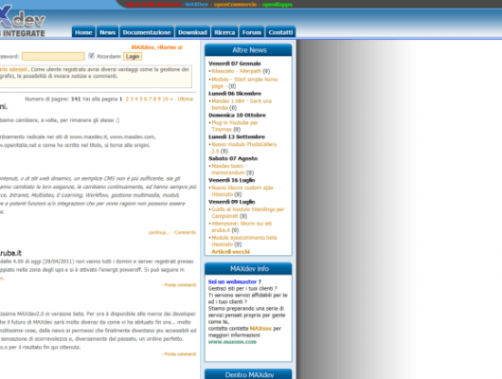Viewport: 502px width, 379px height.
Task: Click 'Posta commenti' under the aruba.it article
Action: 180,285
